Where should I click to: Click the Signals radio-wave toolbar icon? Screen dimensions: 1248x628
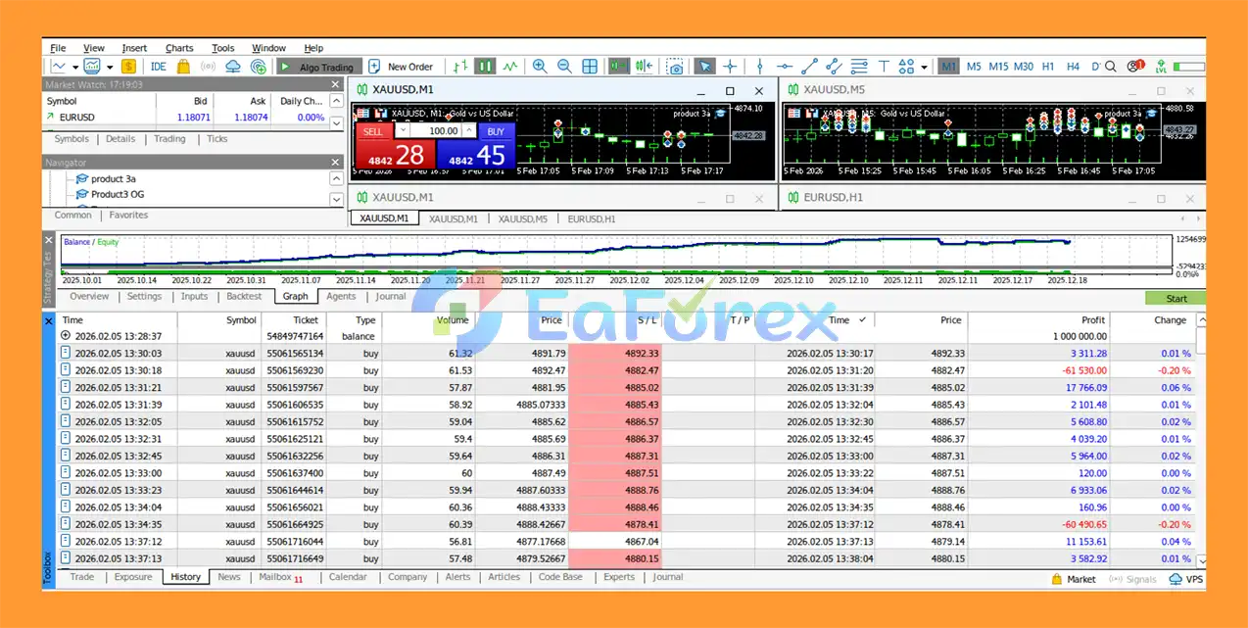click(208, 67)
